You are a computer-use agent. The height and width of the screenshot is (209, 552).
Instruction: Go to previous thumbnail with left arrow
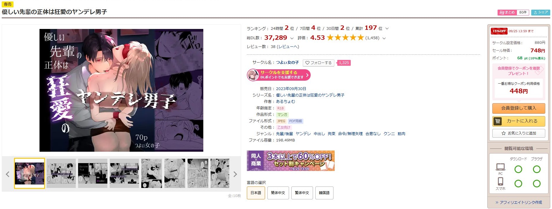(x=8, y=174)
